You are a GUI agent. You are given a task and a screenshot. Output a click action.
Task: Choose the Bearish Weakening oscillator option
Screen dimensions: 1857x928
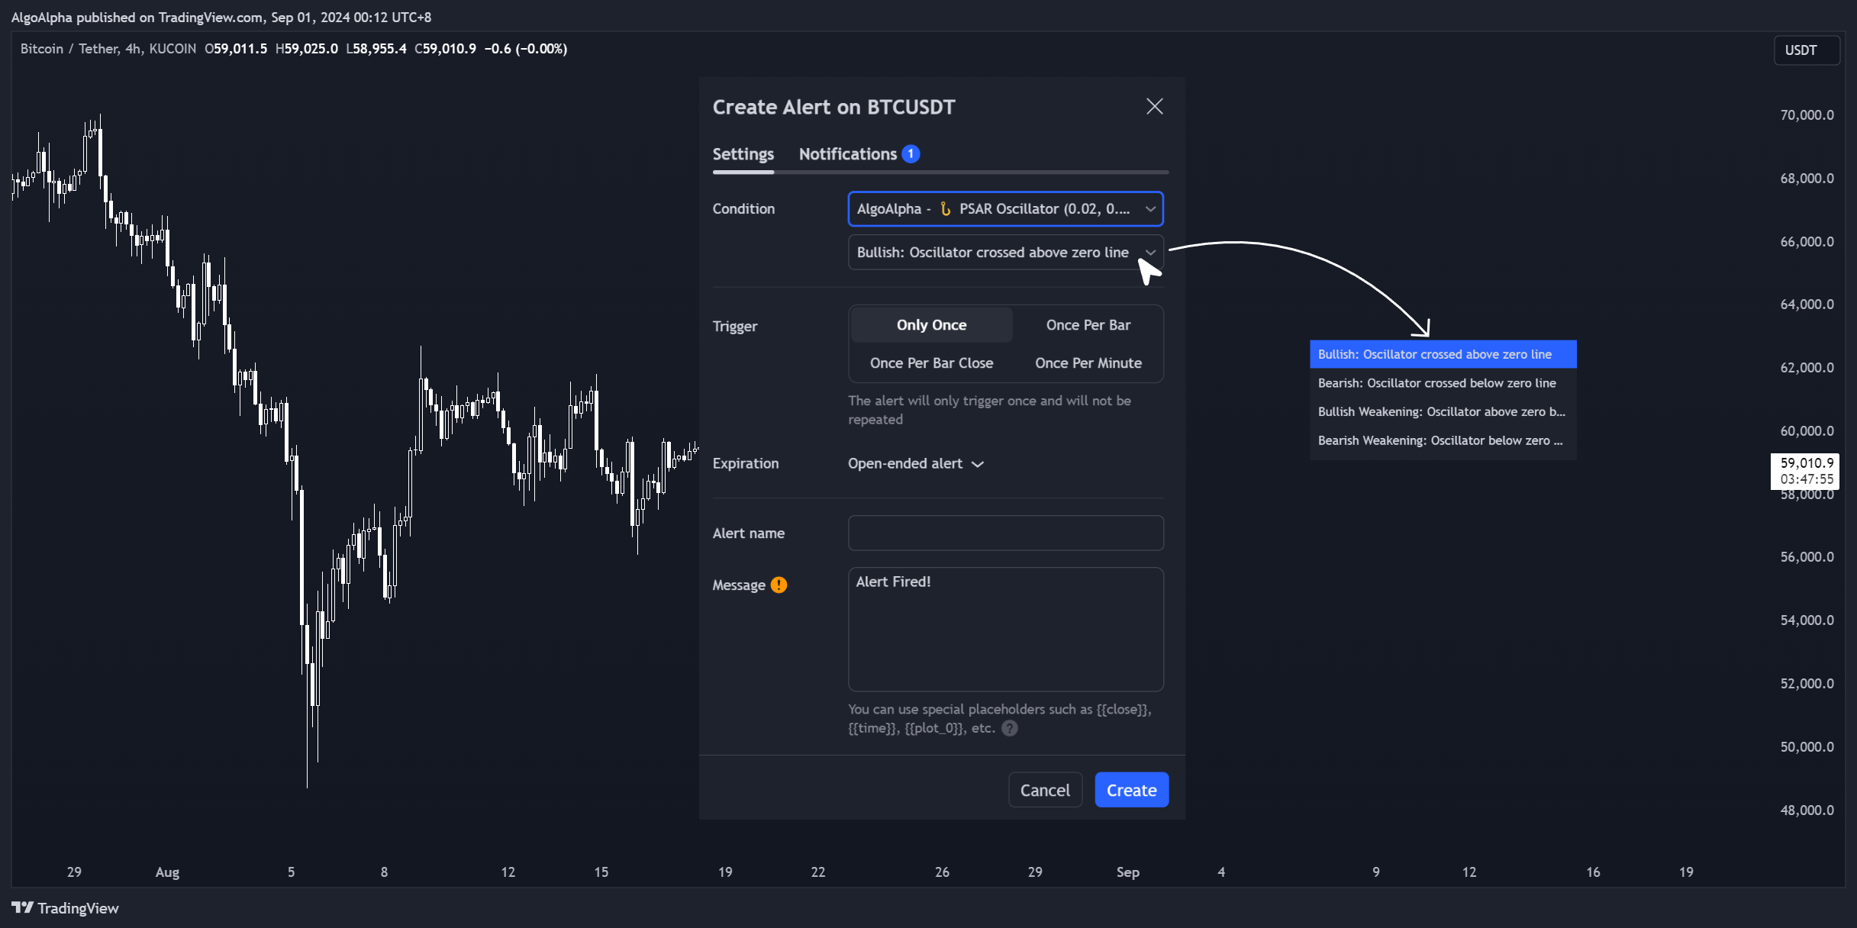pos(1443,440)
